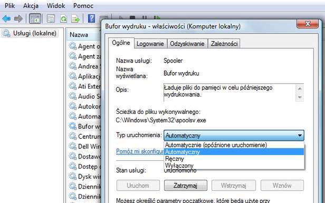This screenshot has width=325, height=203.
Task: Open the Properties toolbar icon
Action: (51, 18)
